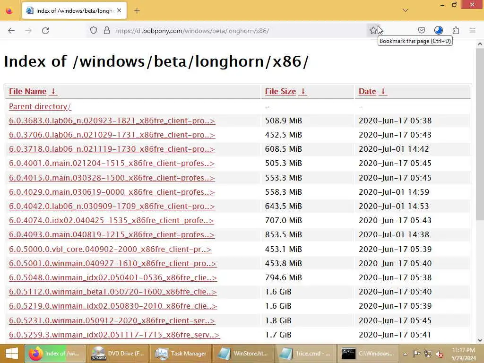
Task: Open the C:\Windows command prompt taskbar button
Action: pos(369,354)
